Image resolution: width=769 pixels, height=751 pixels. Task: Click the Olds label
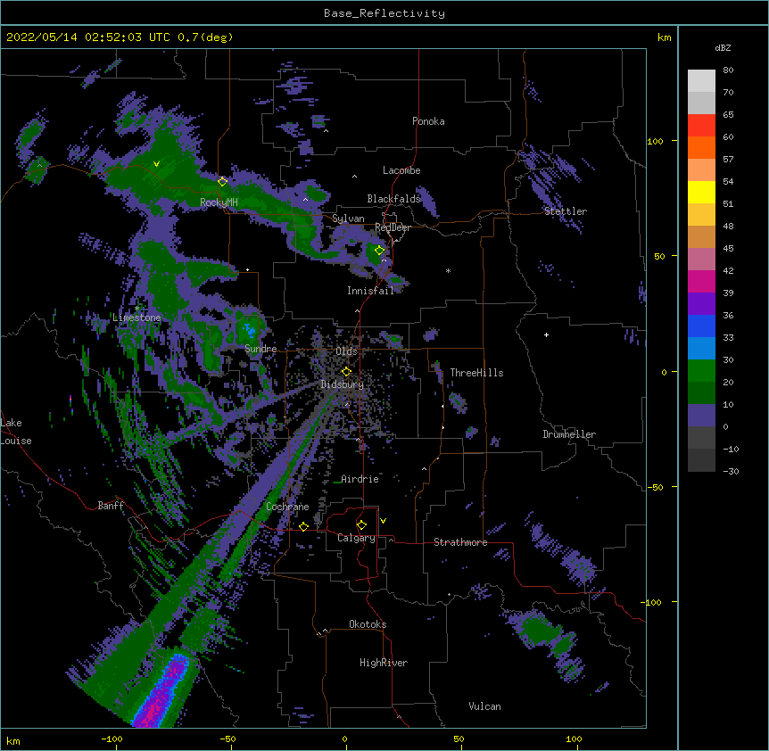click(346, 351)
